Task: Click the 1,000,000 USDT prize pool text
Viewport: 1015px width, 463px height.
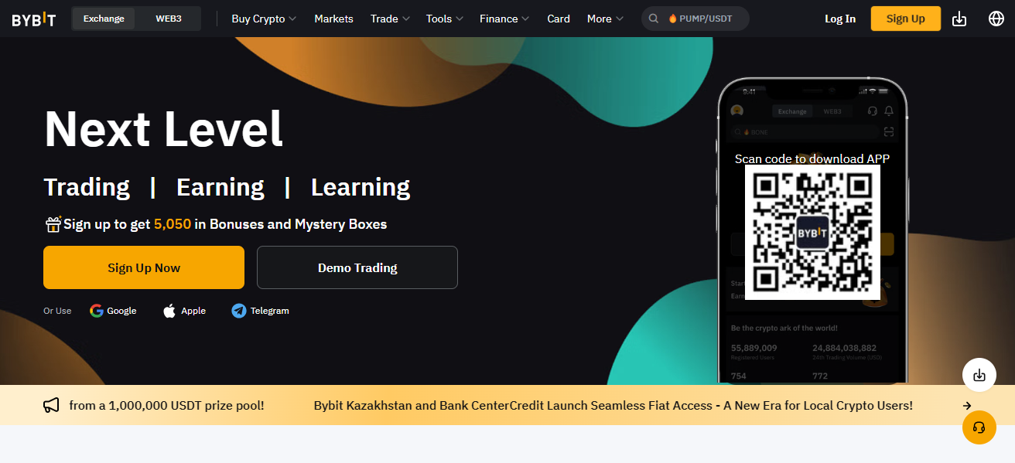Action: coord(166,405)
